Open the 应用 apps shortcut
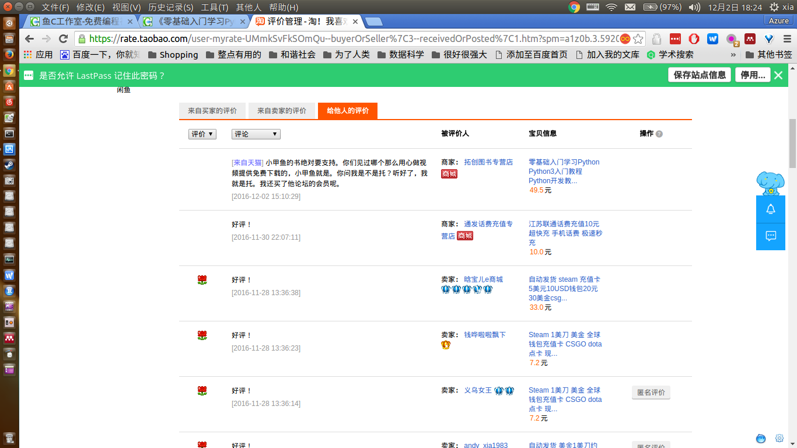Image resolution: width=797 pixels, height=448 pixels. click(x=38, y=54)
